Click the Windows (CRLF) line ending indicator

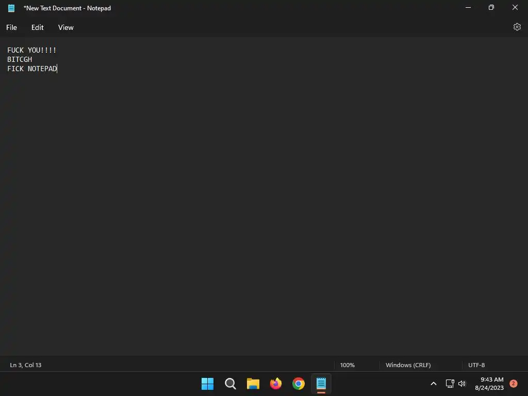tap(408, 365)
